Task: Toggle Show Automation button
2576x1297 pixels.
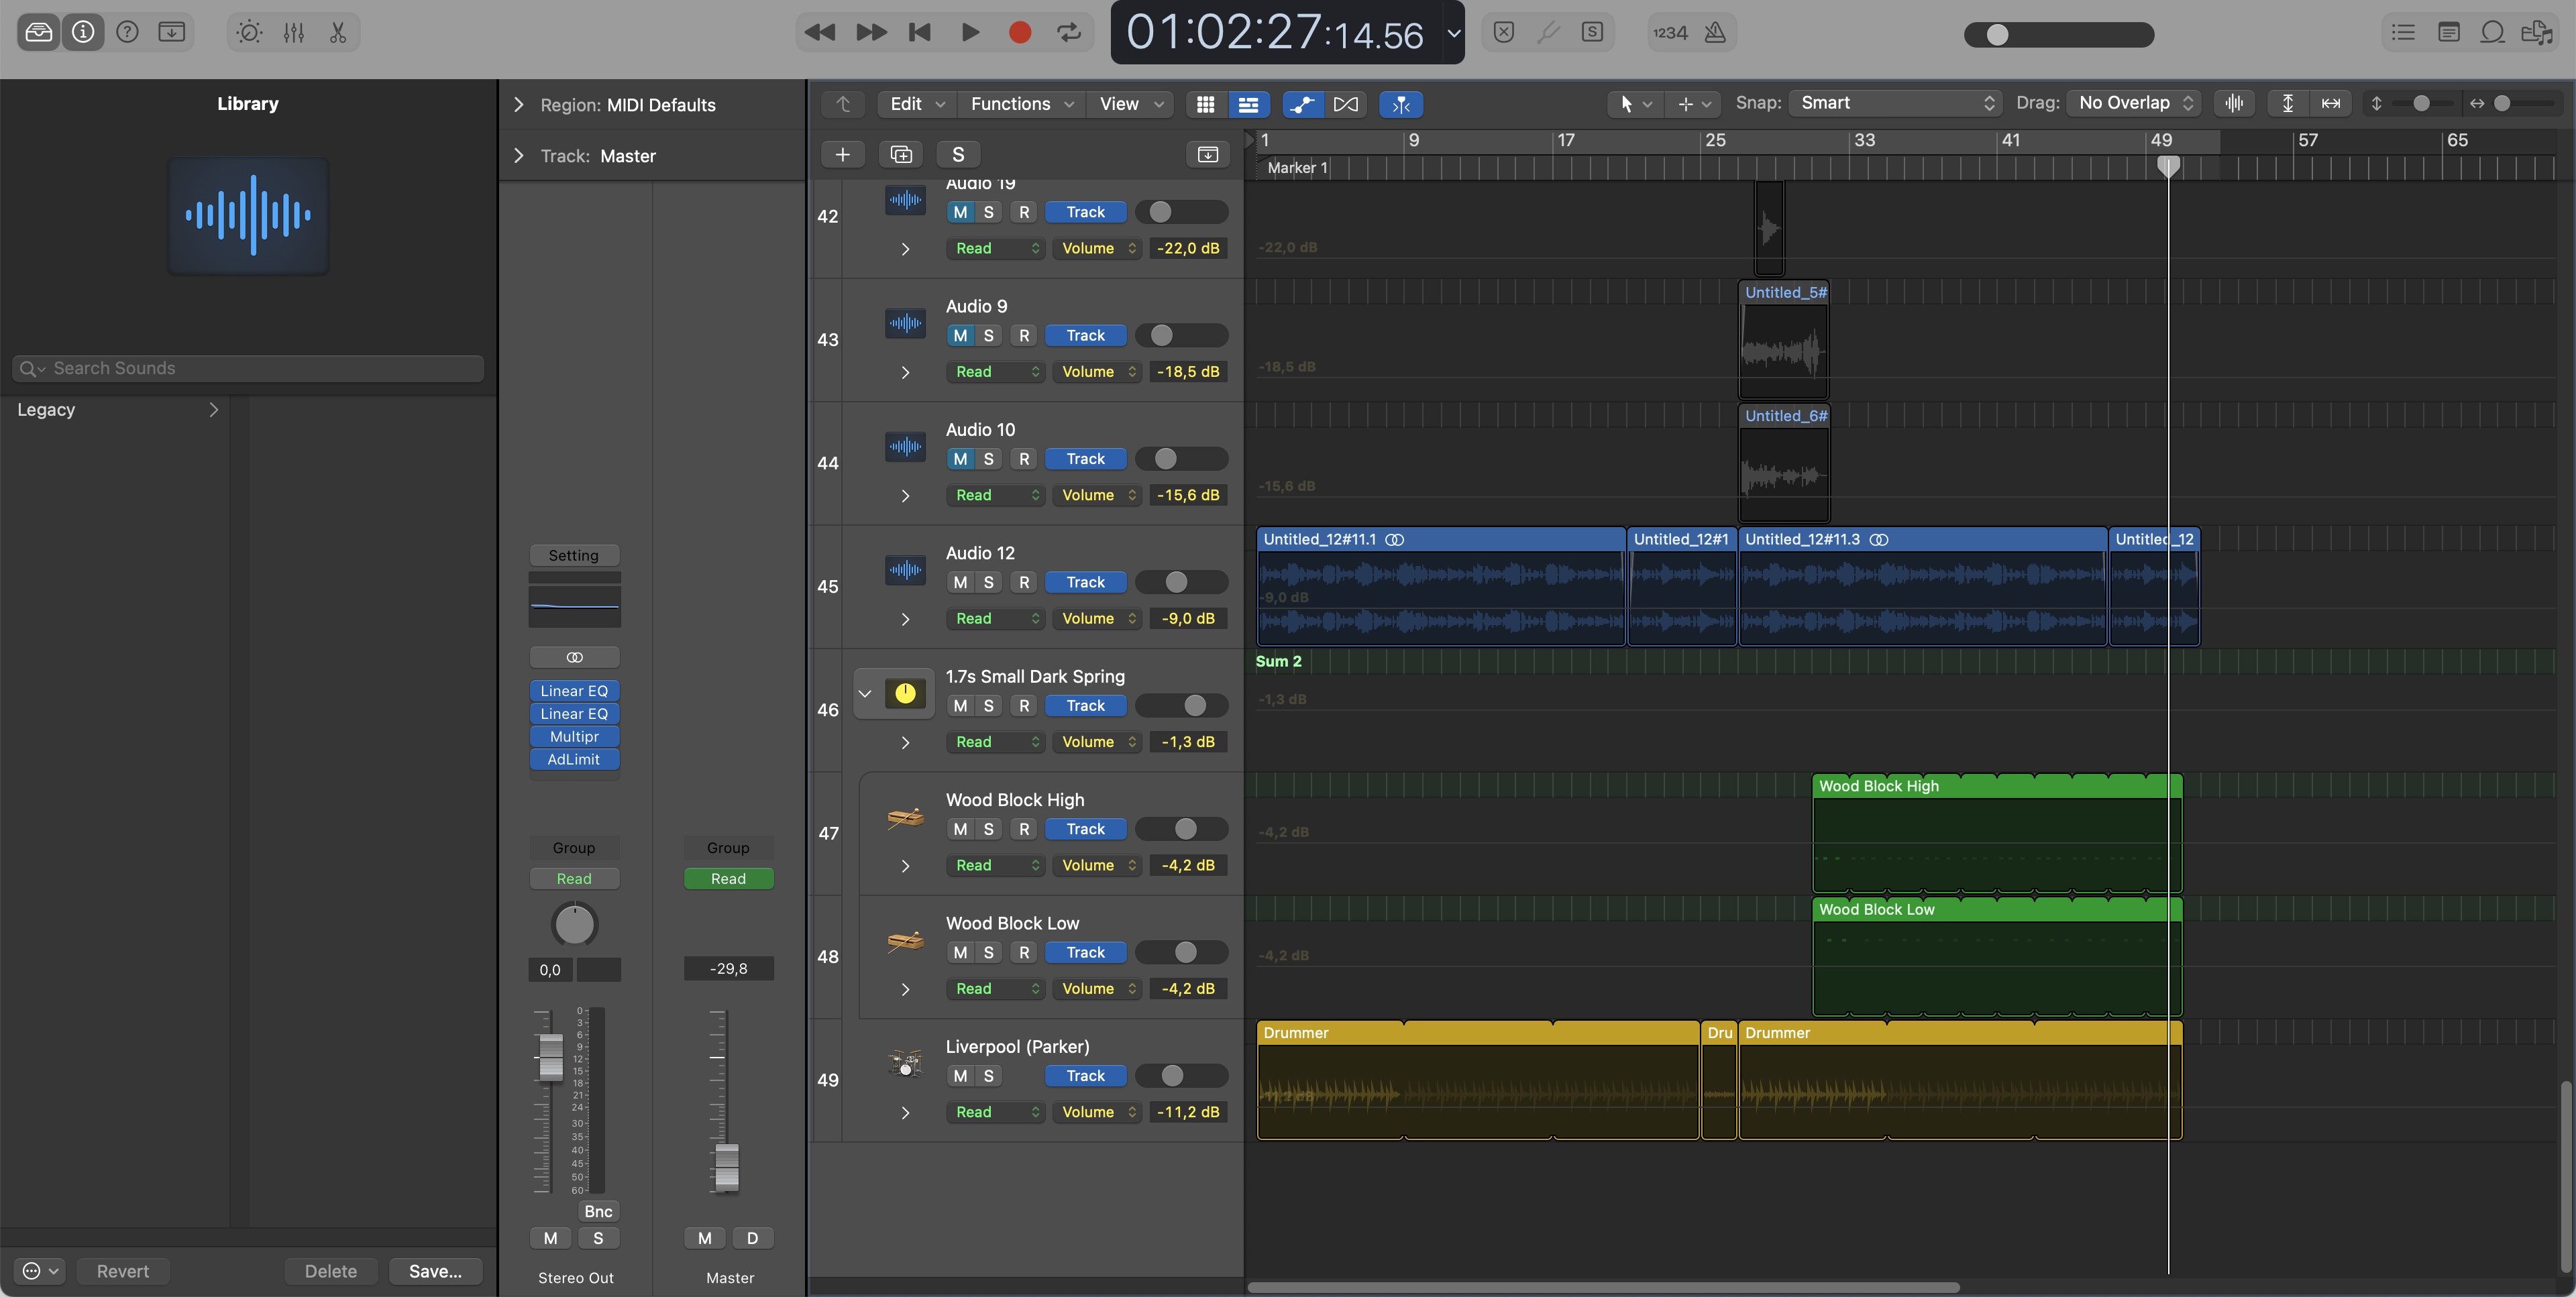Action: click(1302, 104)
